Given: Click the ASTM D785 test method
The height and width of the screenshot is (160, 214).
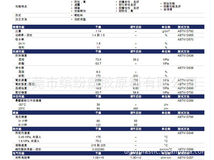Looking at the screenshot, I should 185,117.
